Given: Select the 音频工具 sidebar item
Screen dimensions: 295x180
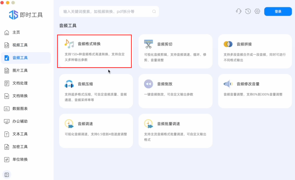Looking at the screenshot, I should (x=26, y=58).
